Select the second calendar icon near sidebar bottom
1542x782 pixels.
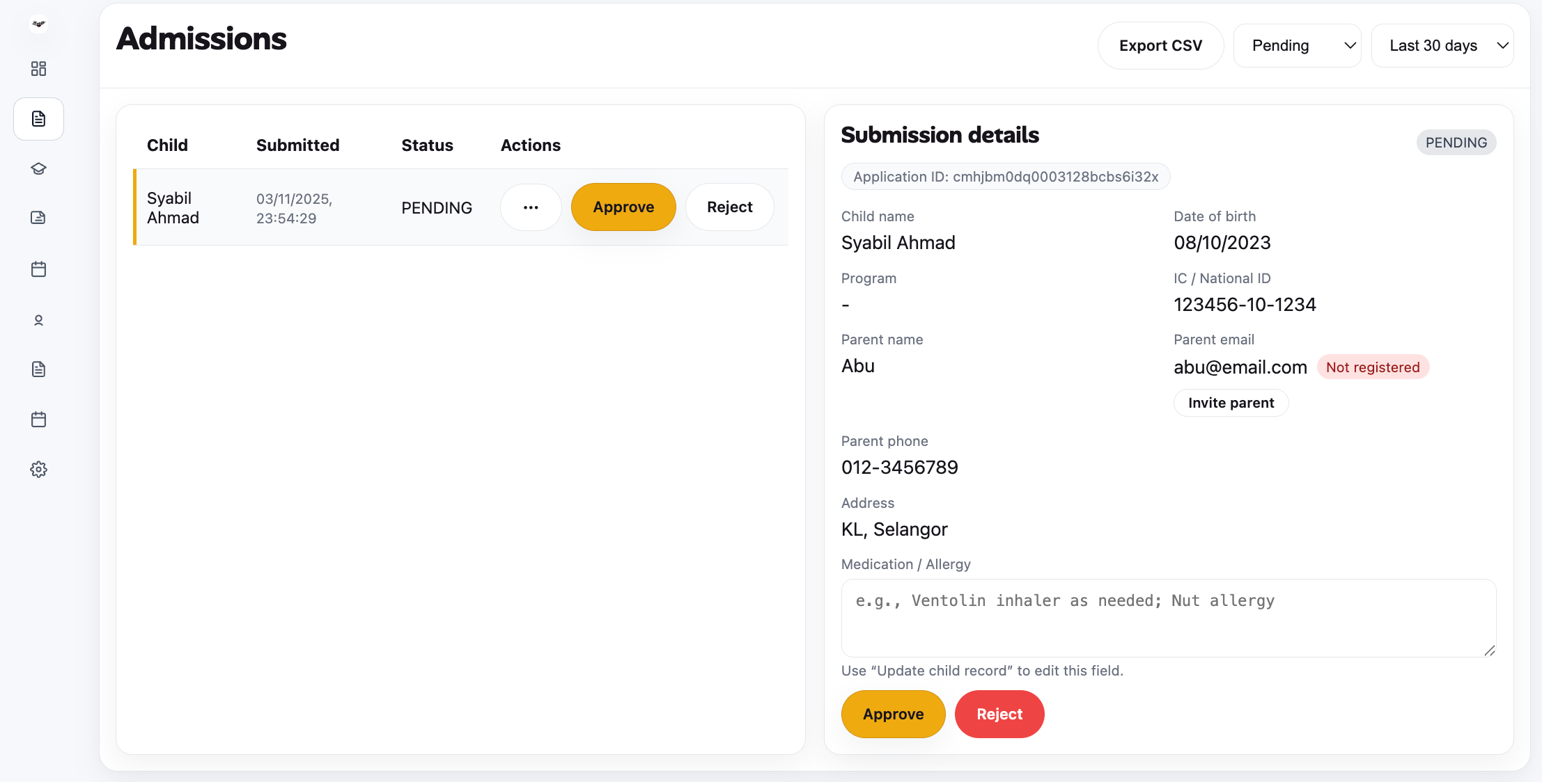(38, 419)
